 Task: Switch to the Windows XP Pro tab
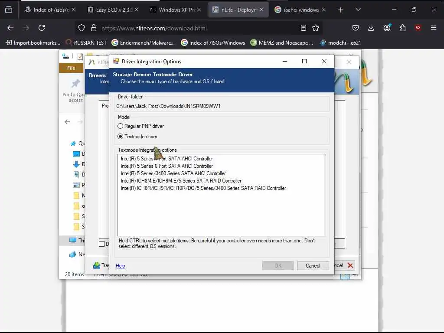pyautogui.click(x=175, y=10)
